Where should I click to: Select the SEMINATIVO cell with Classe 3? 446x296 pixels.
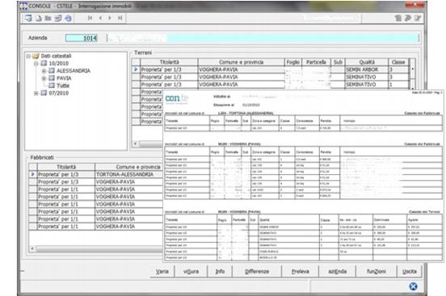[367, 77]
